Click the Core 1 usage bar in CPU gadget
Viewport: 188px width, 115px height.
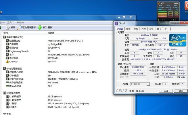tap(162, 11)
